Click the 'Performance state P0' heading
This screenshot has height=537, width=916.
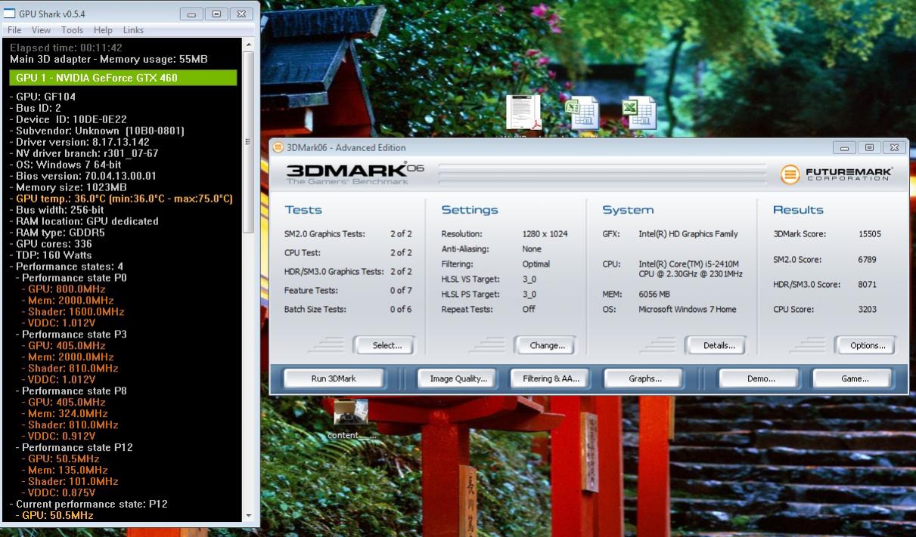[x=71, y=278]
